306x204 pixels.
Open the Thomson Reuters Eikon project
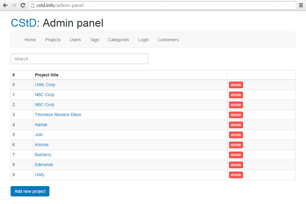tap(58, 115)
